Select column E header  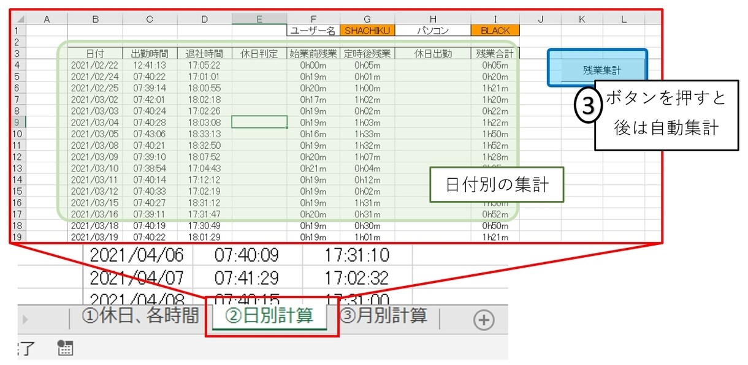(x=259, y=19)
